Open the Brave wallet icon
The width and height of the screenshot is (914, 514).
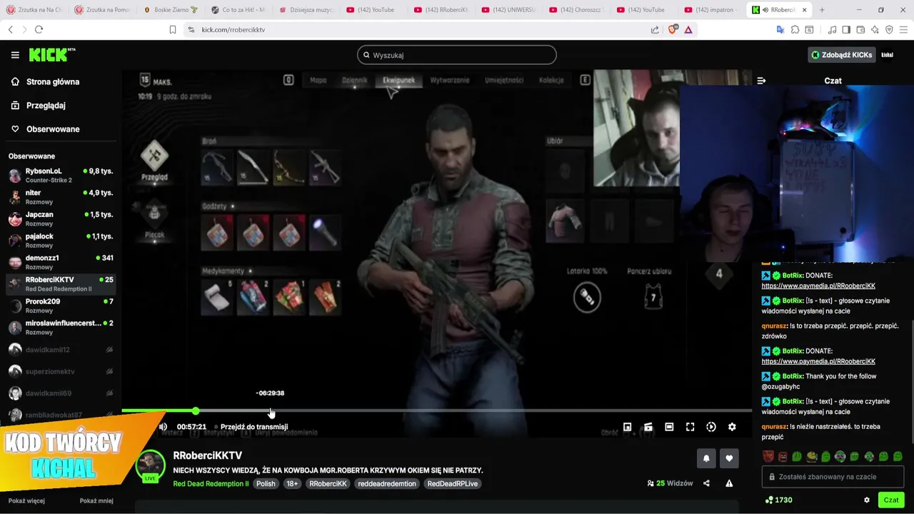coord(860,29)
